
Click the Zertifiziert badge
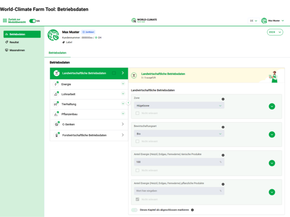click(88, 32)
